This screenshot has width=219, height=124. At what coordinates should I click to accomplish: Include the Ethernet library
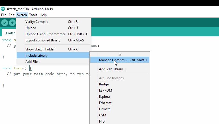(120, 103)
